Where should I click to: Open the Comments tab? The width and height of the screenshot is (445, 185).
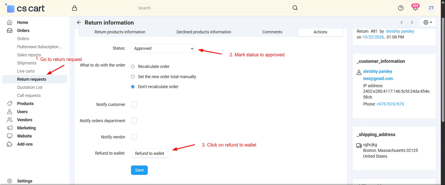pyautogui.click(x=272, y=32)
